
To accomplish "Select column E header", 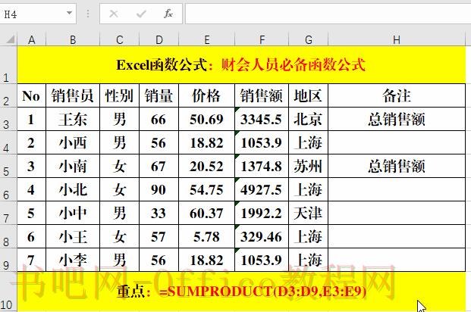I will (206, 39).
